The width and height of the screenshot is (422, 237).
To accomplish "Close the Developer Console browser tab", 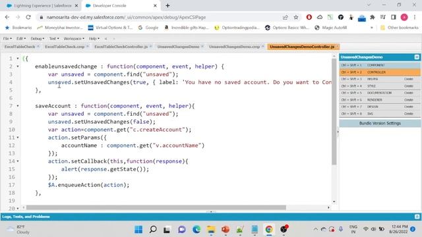I will click(155, 6).
